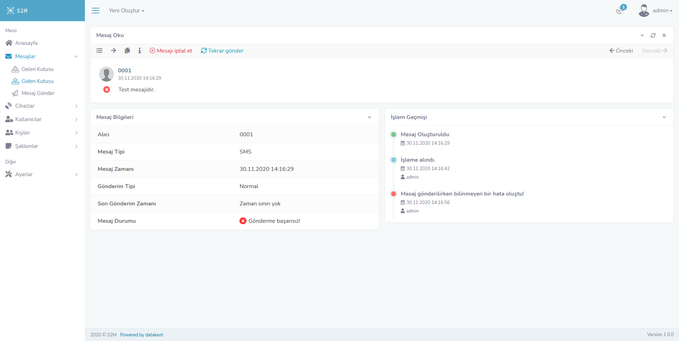Open the device notifications icon with badge
This screenshot has height=341, width=679.
(x=620, y=10)
